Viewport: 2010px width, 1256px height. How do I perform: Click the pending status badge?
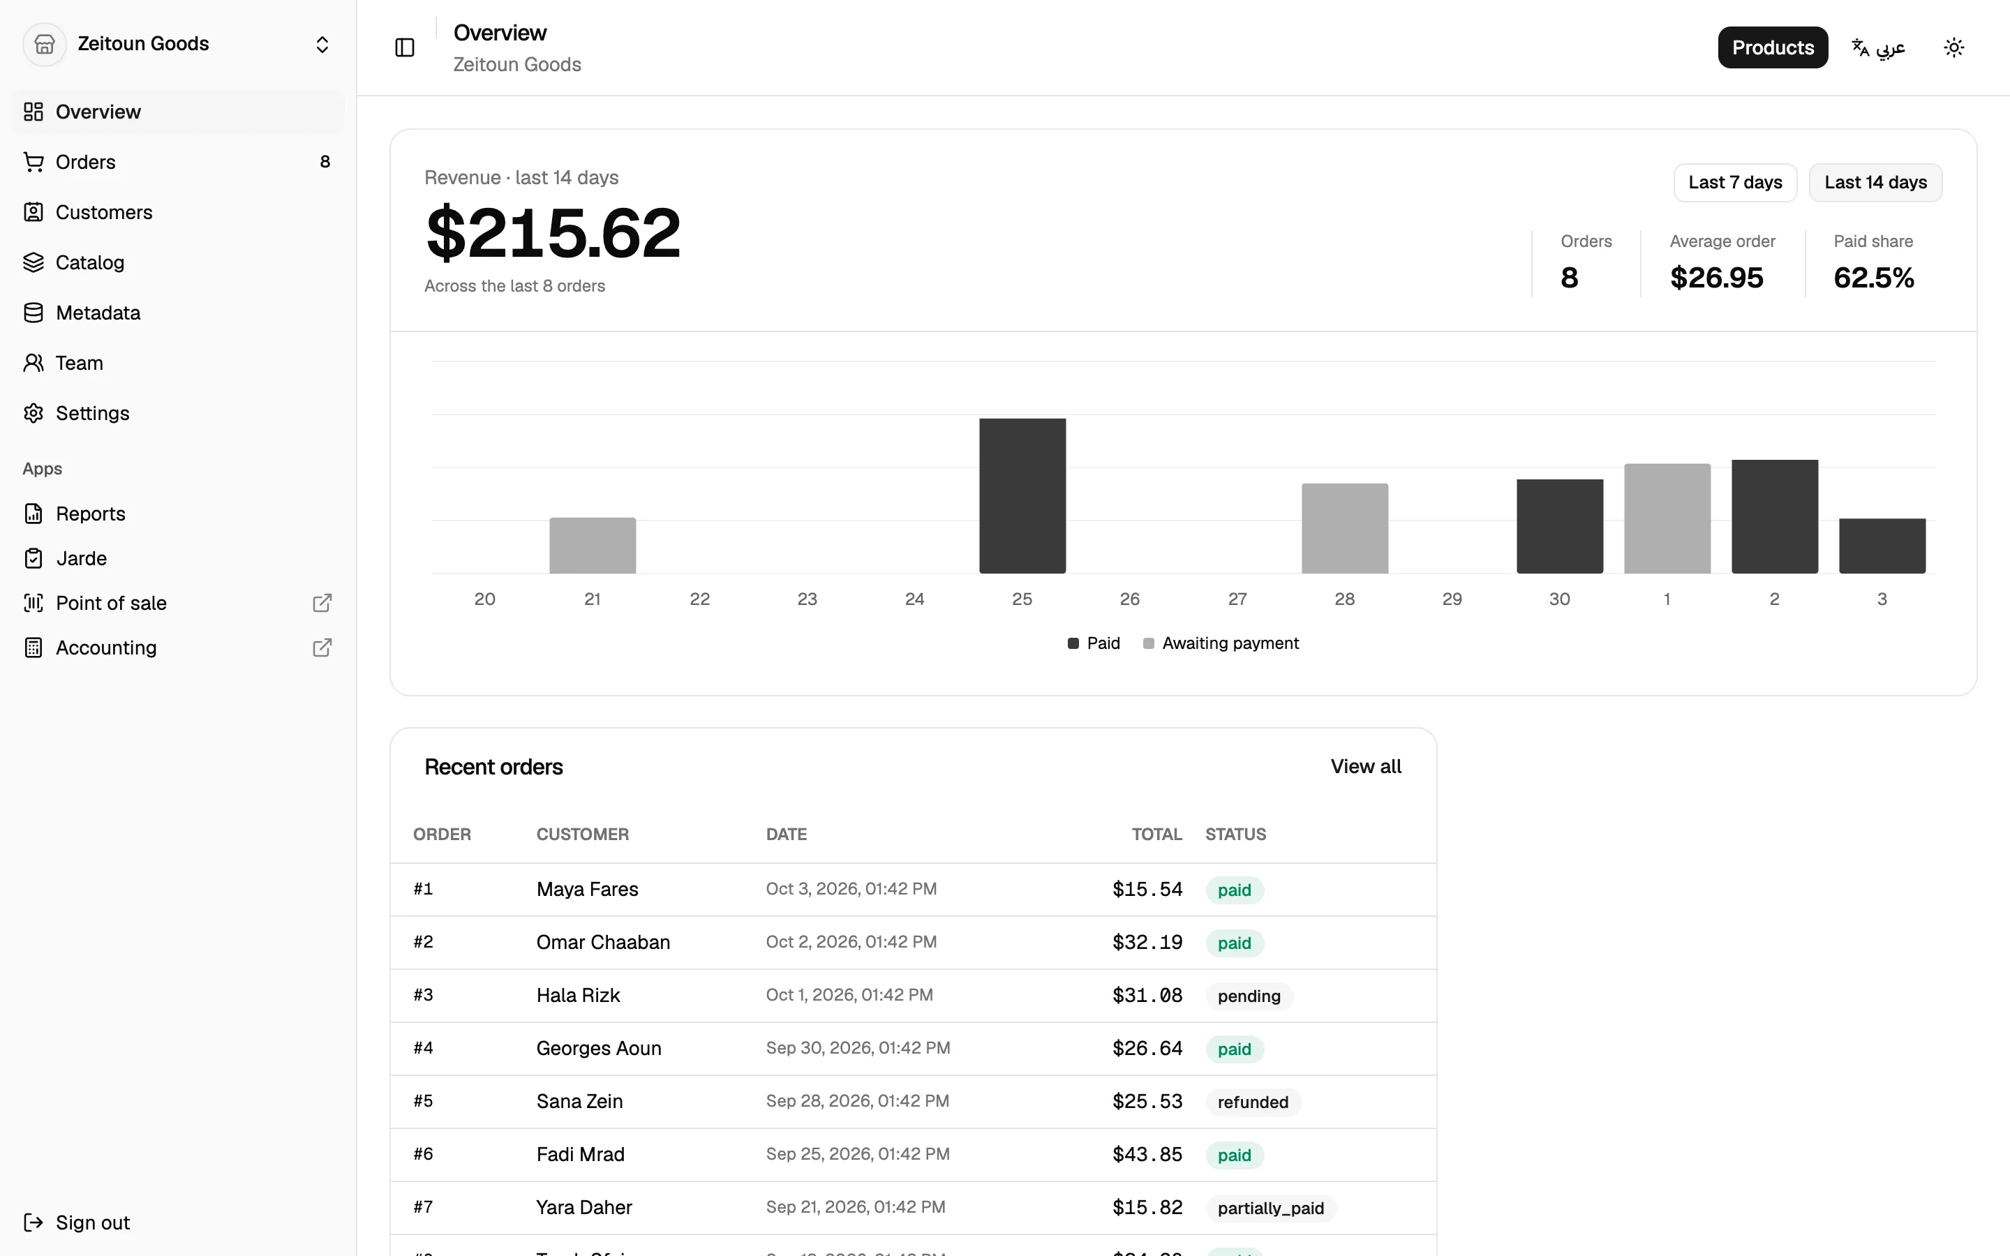(x=1249, y=996)
